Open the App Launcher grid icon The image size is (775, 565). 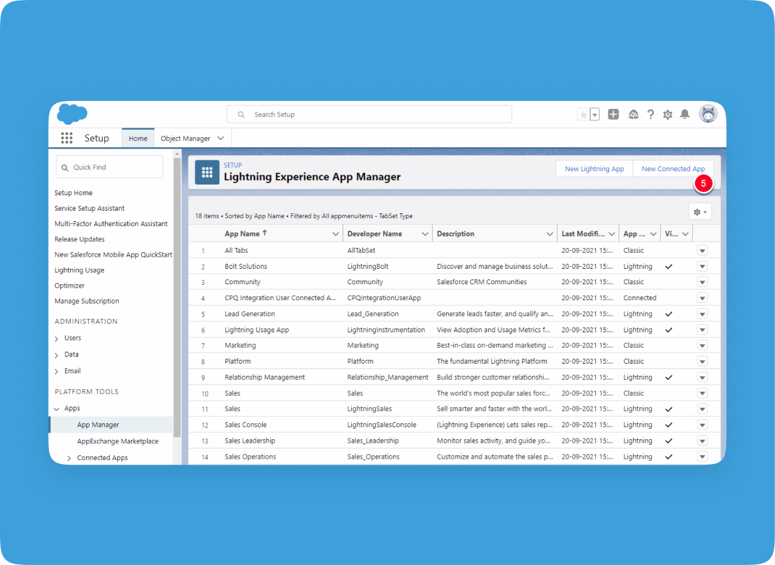tap(67, 138)
